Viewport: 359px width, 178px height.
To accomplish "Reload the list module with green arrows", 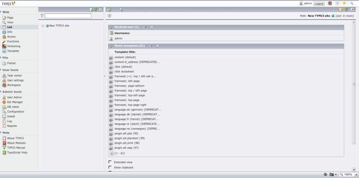I will 347,10.
